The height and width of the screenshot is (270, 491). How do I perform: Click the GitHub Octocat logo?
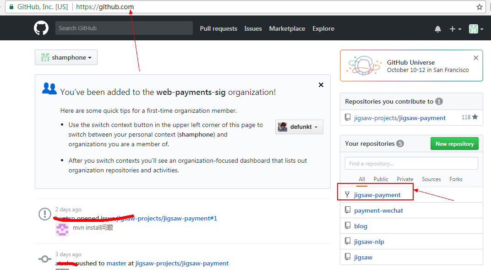click(41, 28)
